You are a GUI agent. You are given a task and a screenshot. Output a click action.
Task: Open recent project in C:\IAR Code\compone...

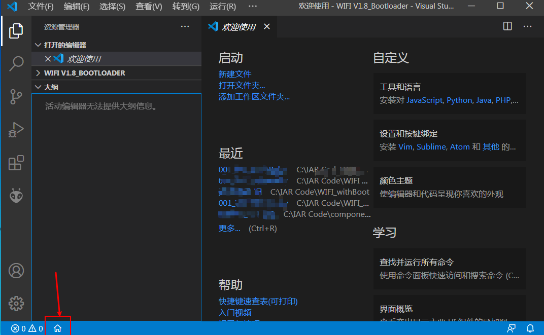(x=249, y=214)
